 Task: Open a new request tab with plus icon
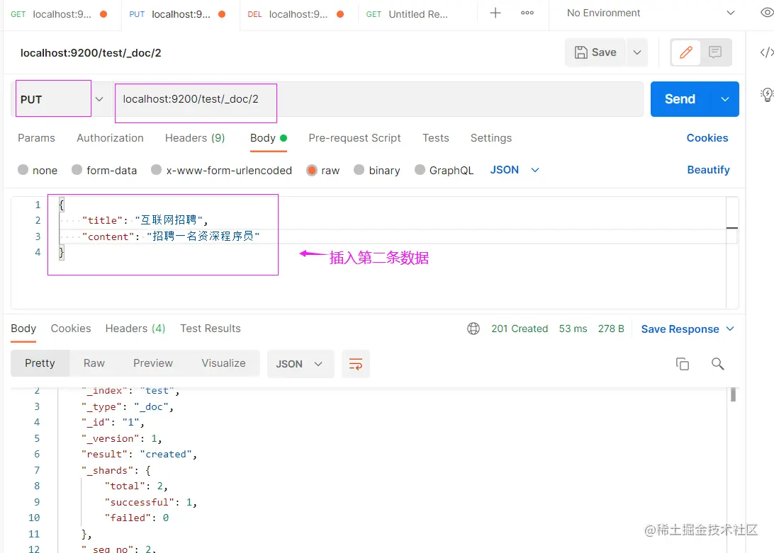point(495,13)
